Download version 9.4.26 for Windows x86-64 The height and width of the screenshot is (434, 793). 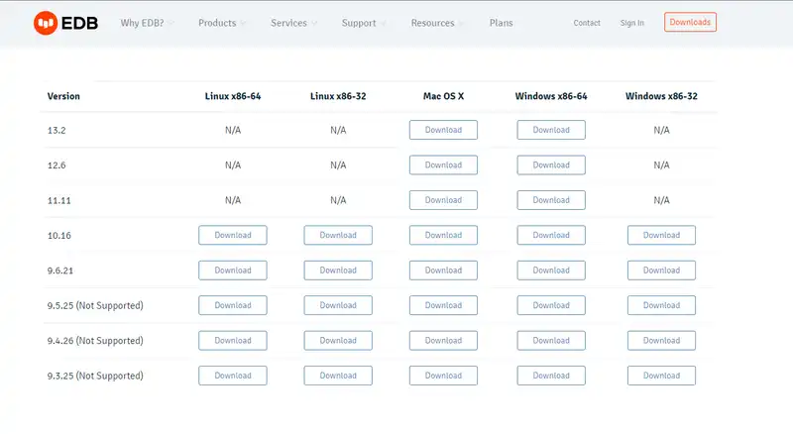(x=551, y=340)
